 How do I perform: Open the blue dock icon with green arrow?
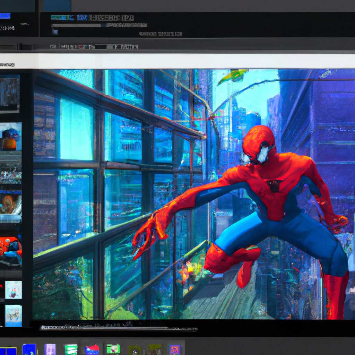coord(29,349)
